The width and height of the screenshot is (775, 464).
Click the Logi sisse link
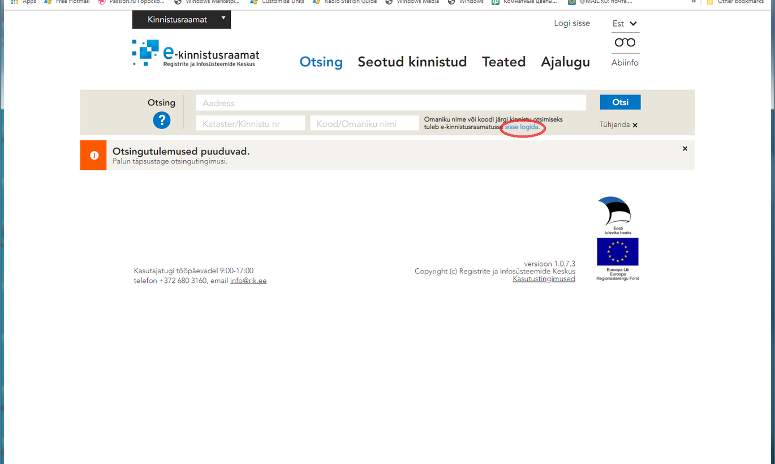click(x=572, y=23)
